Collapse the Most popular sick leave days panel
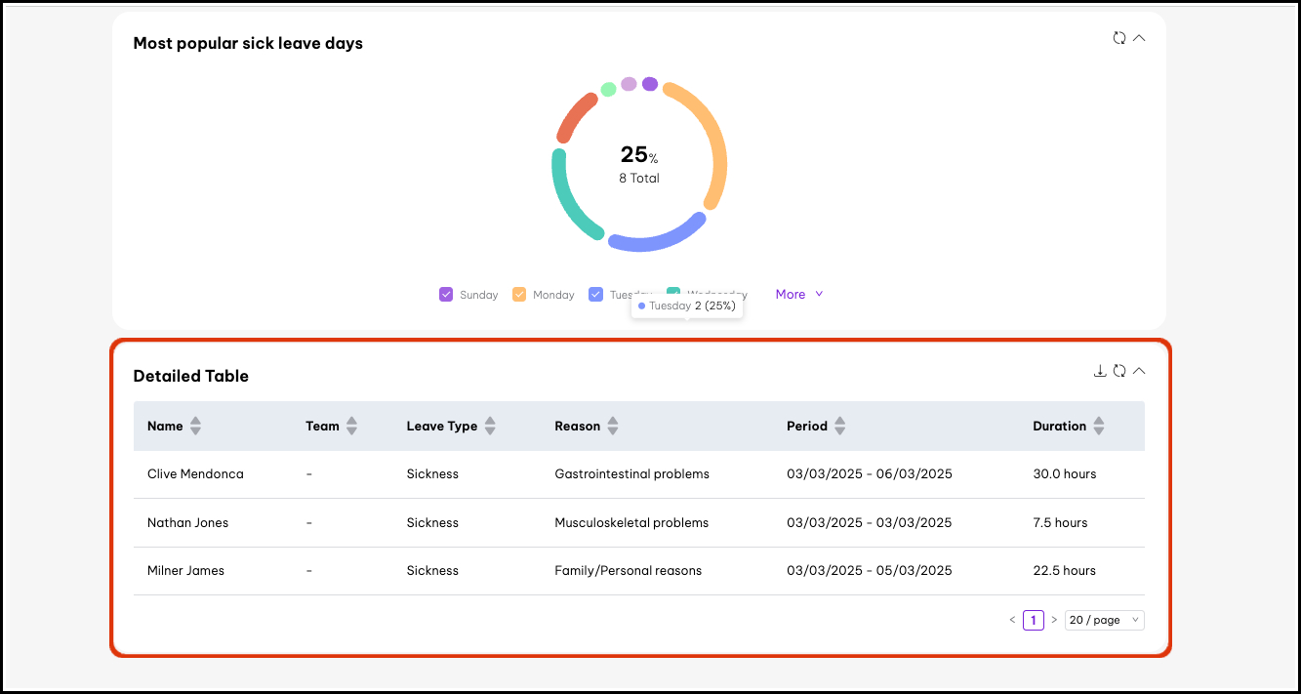 (x=1138, y=38)
